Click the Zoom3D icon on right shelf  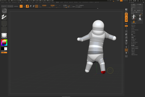coord(126,38)
